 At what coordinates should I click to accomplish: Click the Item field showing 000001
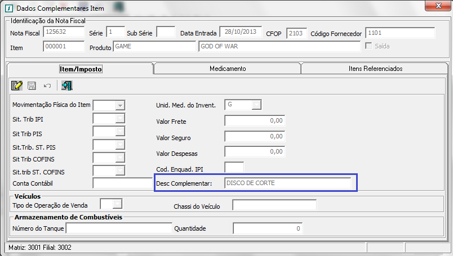click(x=64, y=46)
